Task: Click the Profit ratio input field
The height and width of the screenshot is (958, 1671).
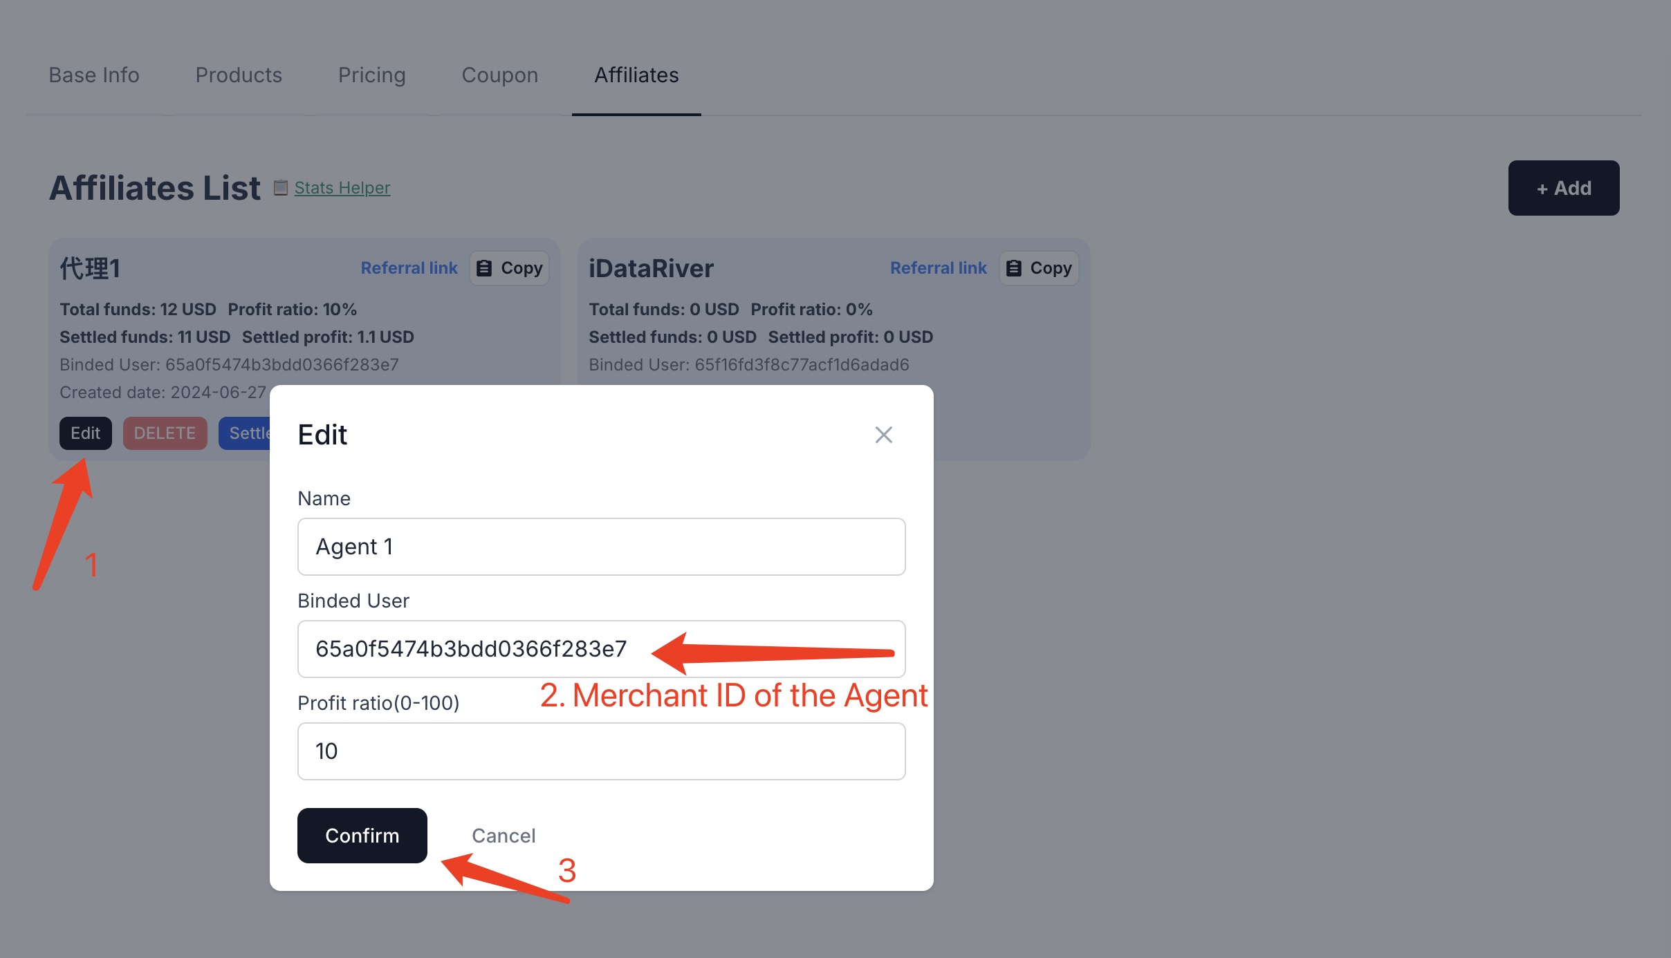Action: tap(601, 751)
